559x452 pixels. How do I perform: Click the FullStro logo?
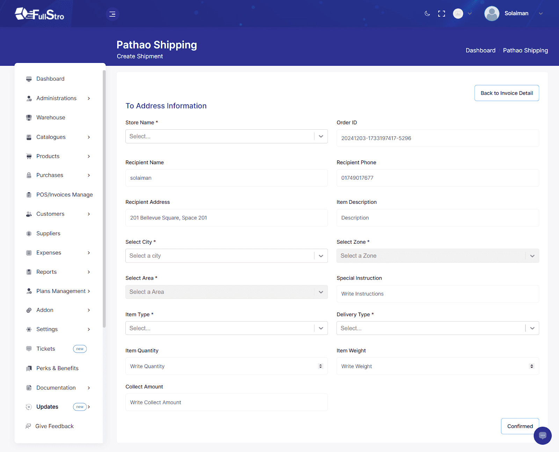39,14
